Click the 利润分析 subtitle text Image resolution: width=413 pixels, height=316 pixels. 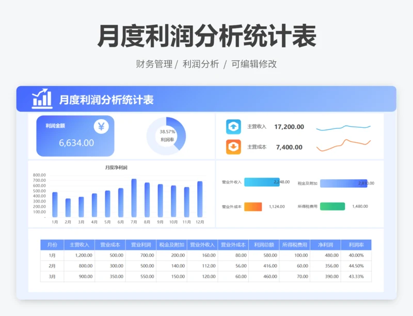201,64
